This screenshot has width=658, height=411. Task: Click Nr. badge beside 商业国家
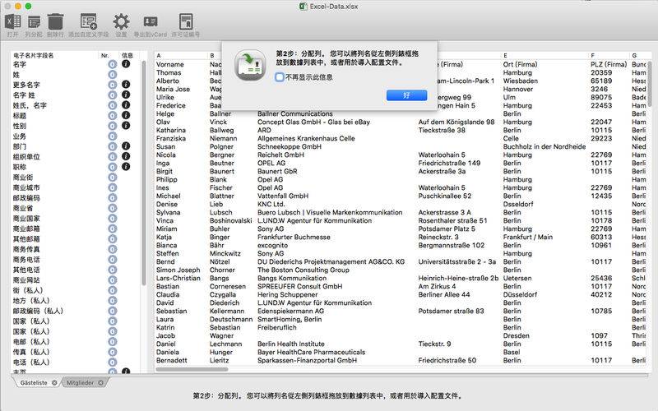pos(113,219)
